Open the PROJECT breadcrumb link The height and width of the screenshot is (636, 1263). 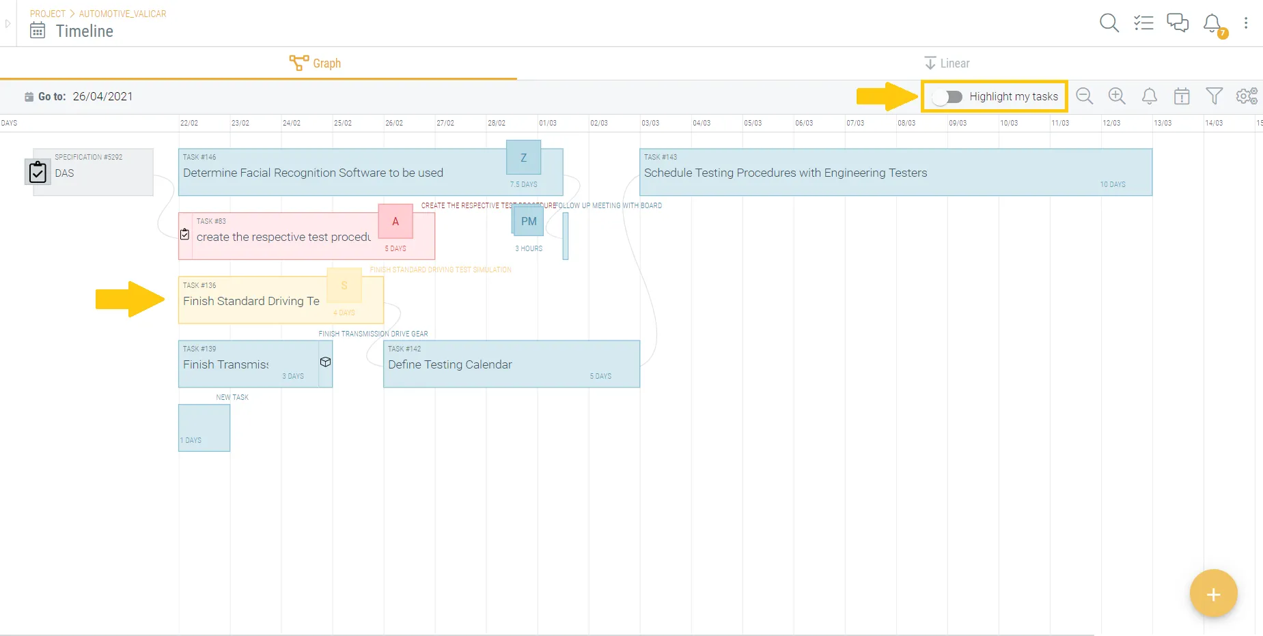point(46,13)
